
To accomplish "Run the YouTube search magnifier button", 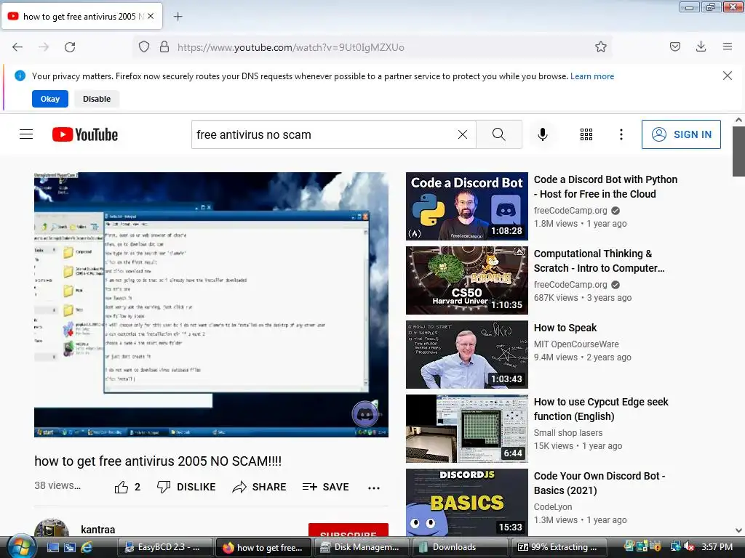I will (x=499, y=134).
